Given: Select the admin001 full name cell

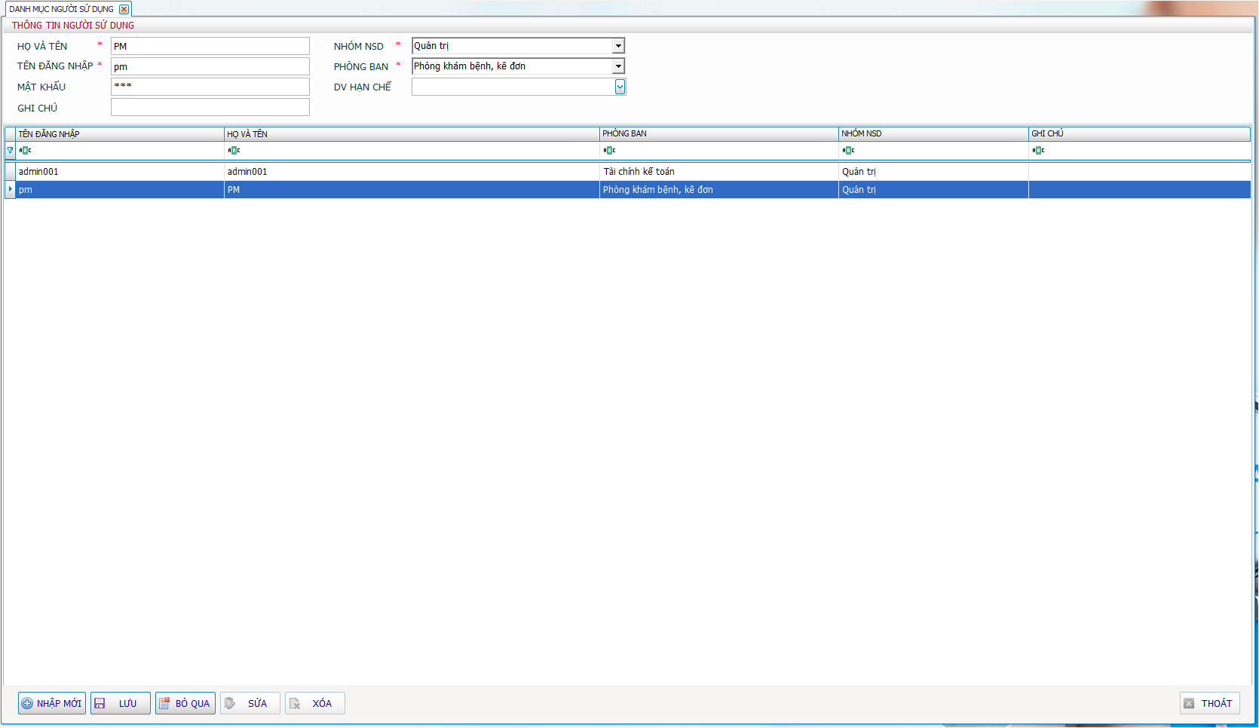Looking at the screenshot, I should pos(412,172).
